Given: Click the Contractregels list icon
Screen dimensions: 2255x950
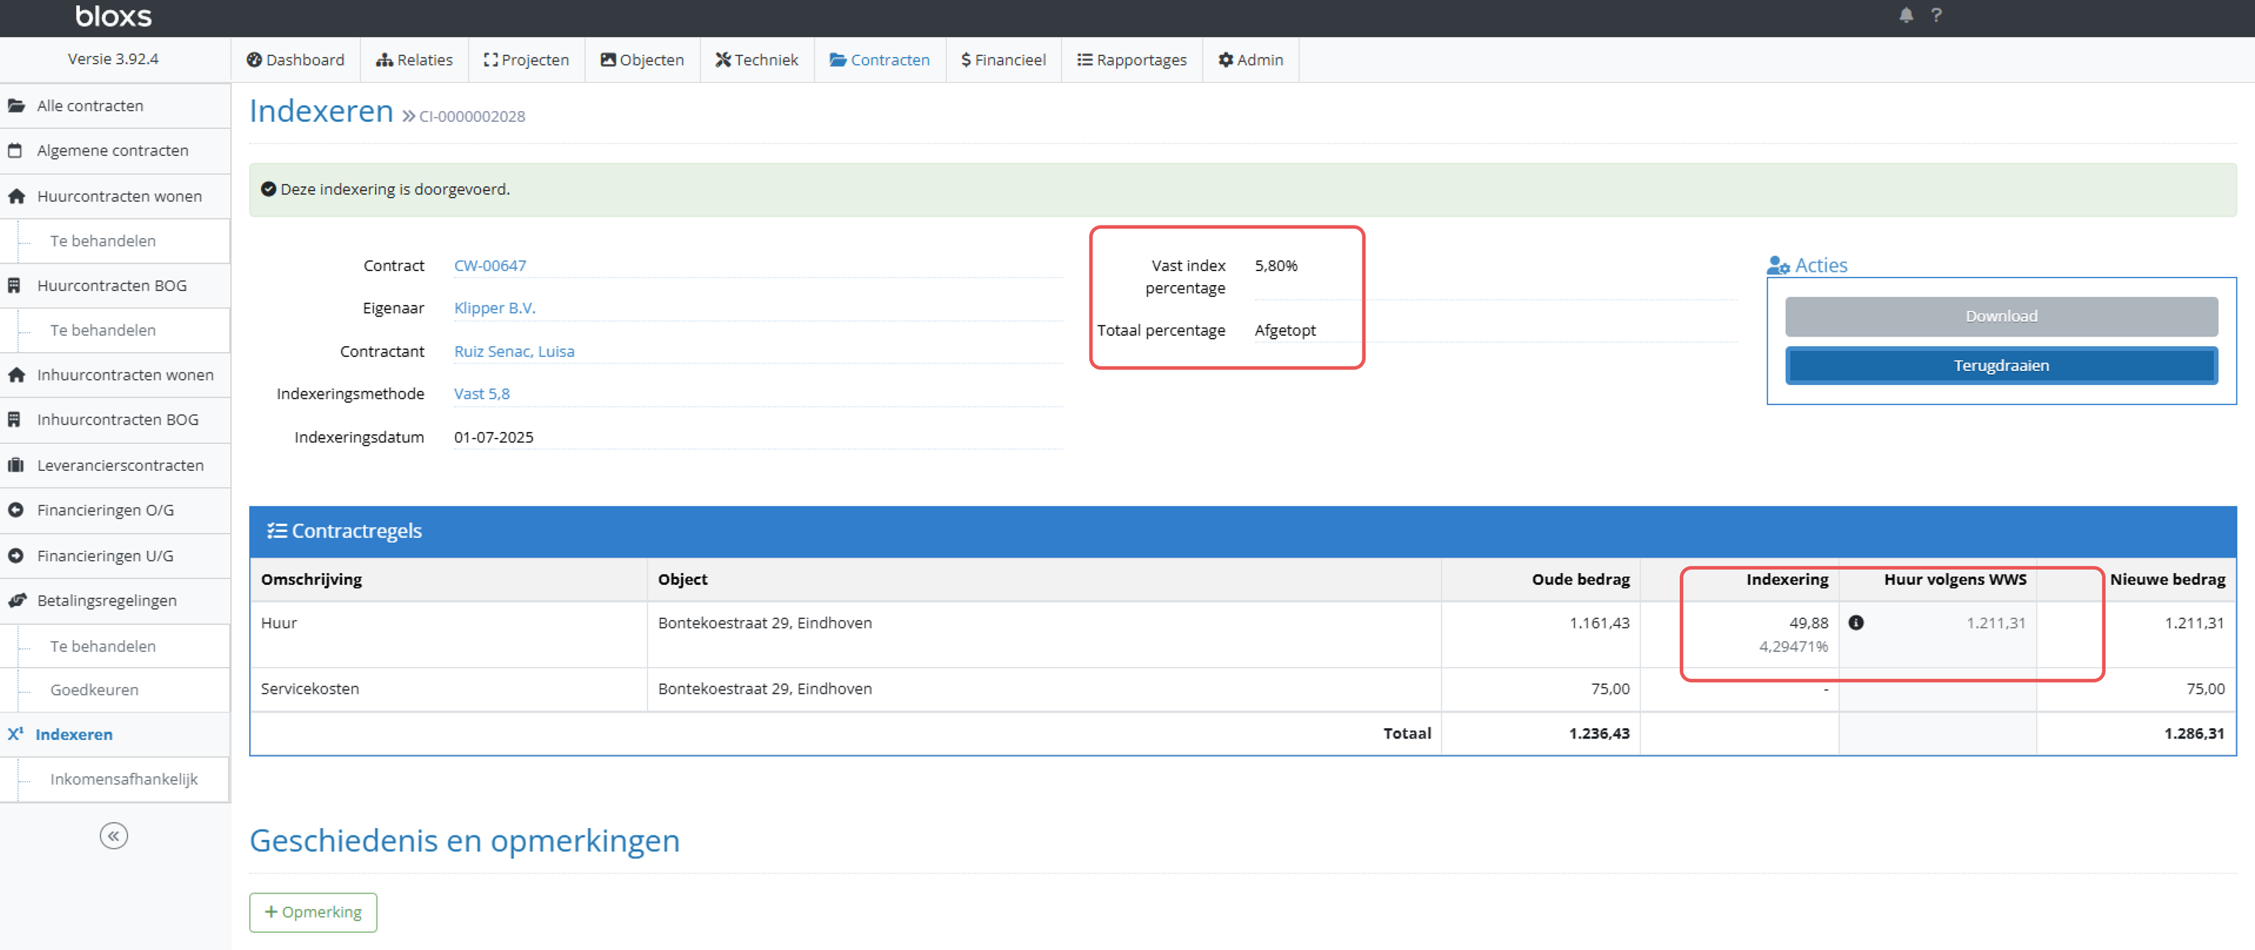Looking at the screenshot, I should tap(276, 530).
